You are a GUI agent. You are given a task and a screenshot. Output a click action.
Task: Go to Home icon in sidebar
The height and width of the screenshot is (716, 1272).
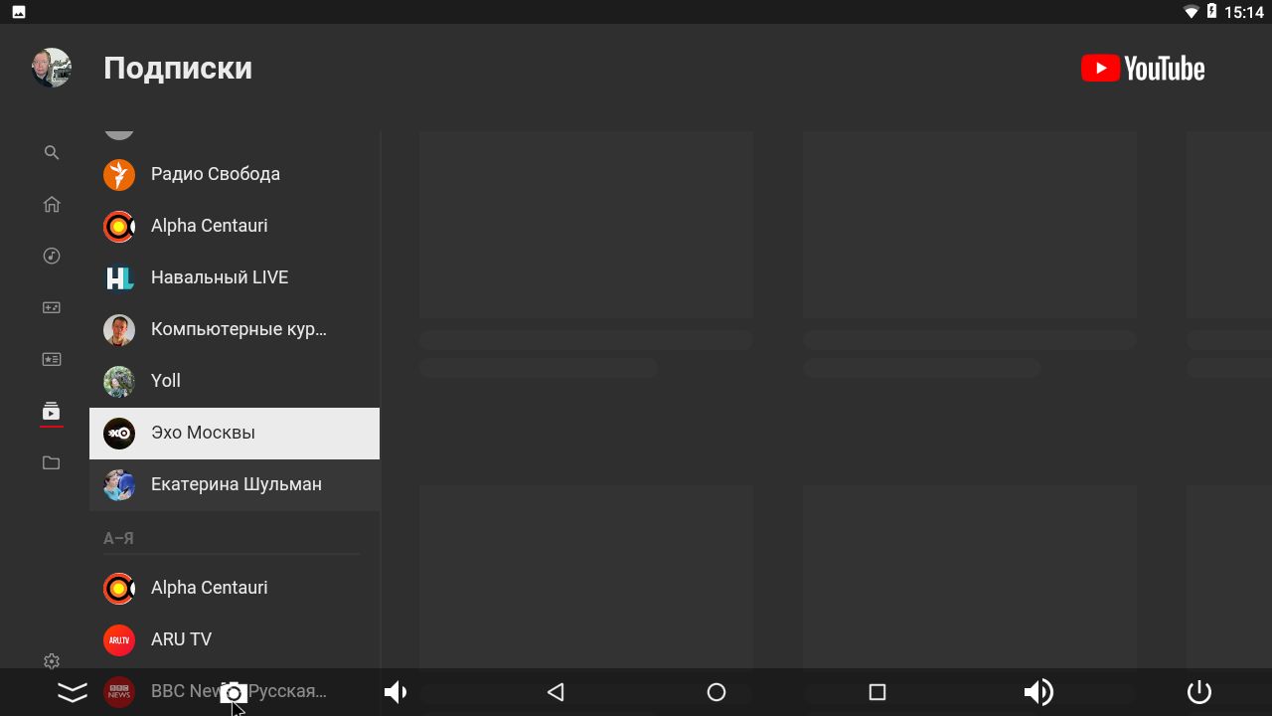pos(52,205)
